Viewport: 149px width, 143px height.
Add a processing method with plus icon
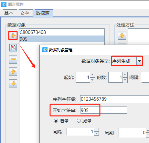[x=122, y=36]
